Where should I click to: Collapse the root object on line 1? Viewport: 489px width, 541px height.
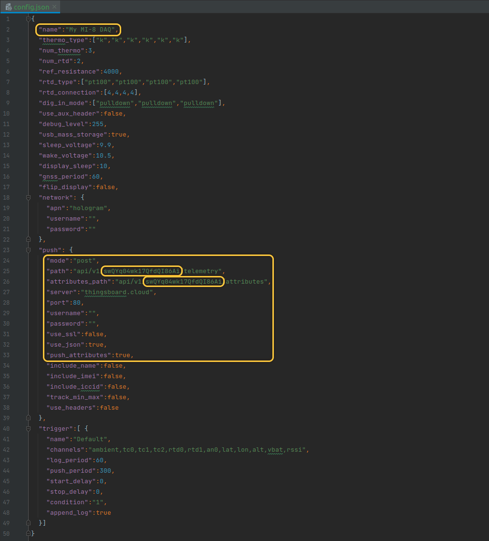click(x=28, y=19)
